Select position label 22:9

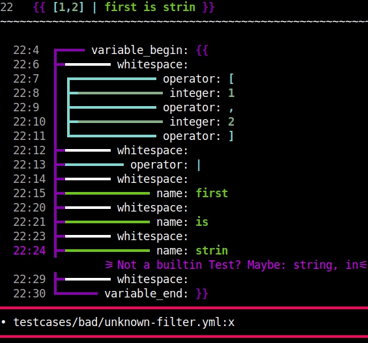(26, 107)
